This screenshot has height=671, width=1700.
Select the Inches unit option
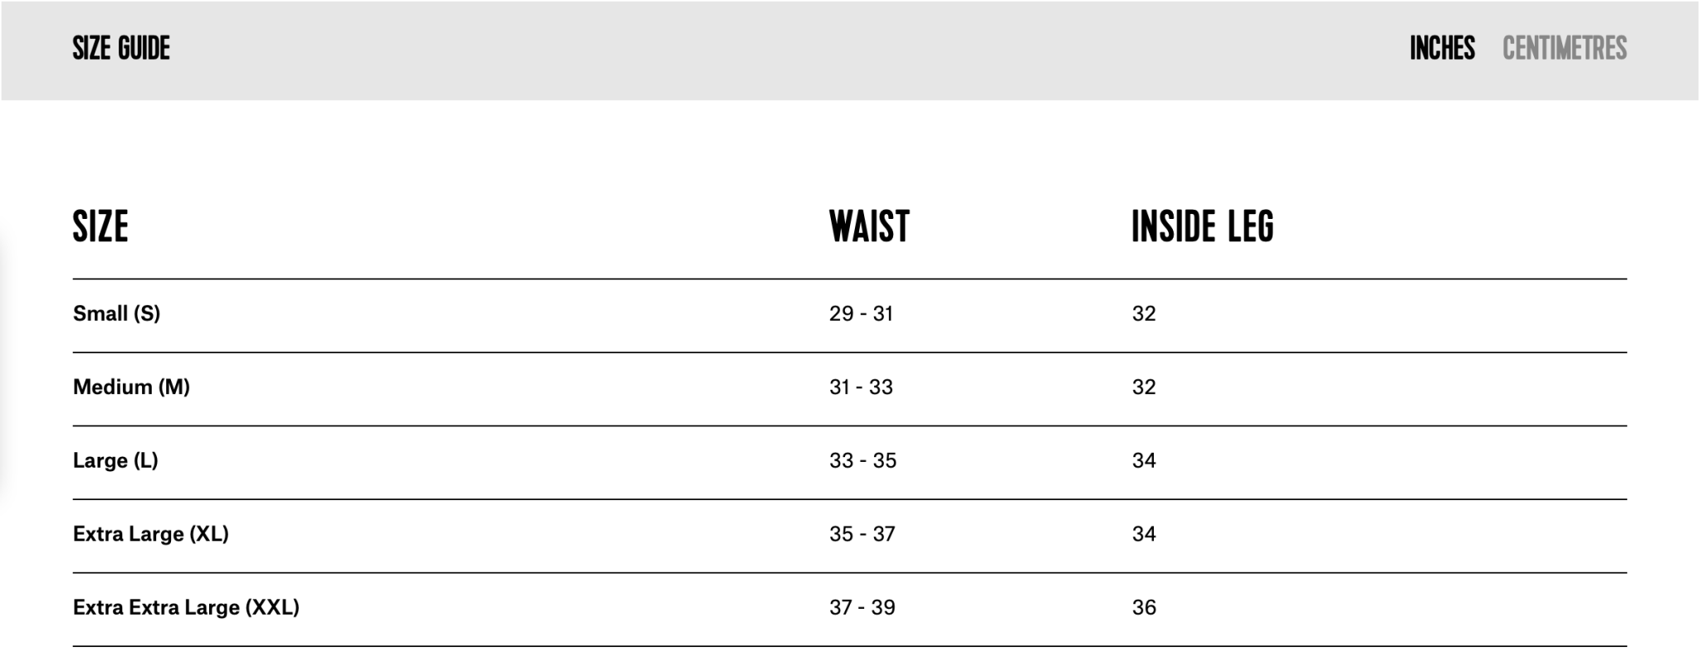pyautogui.click(x=1442, y=48)
